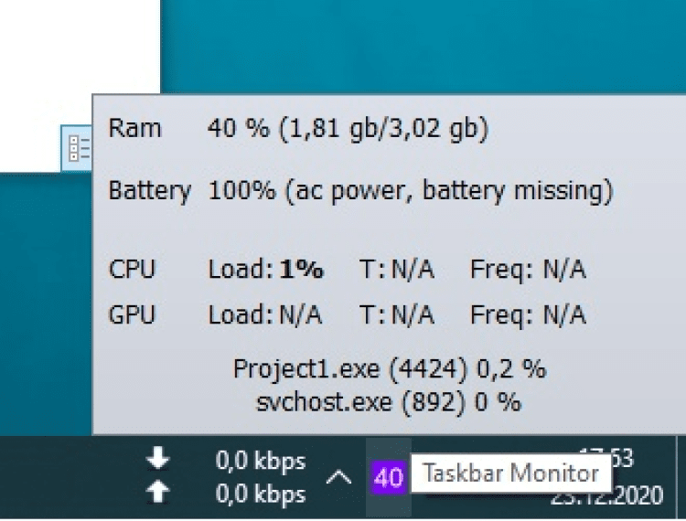Click the Battery label in the popup

(149, 192)
